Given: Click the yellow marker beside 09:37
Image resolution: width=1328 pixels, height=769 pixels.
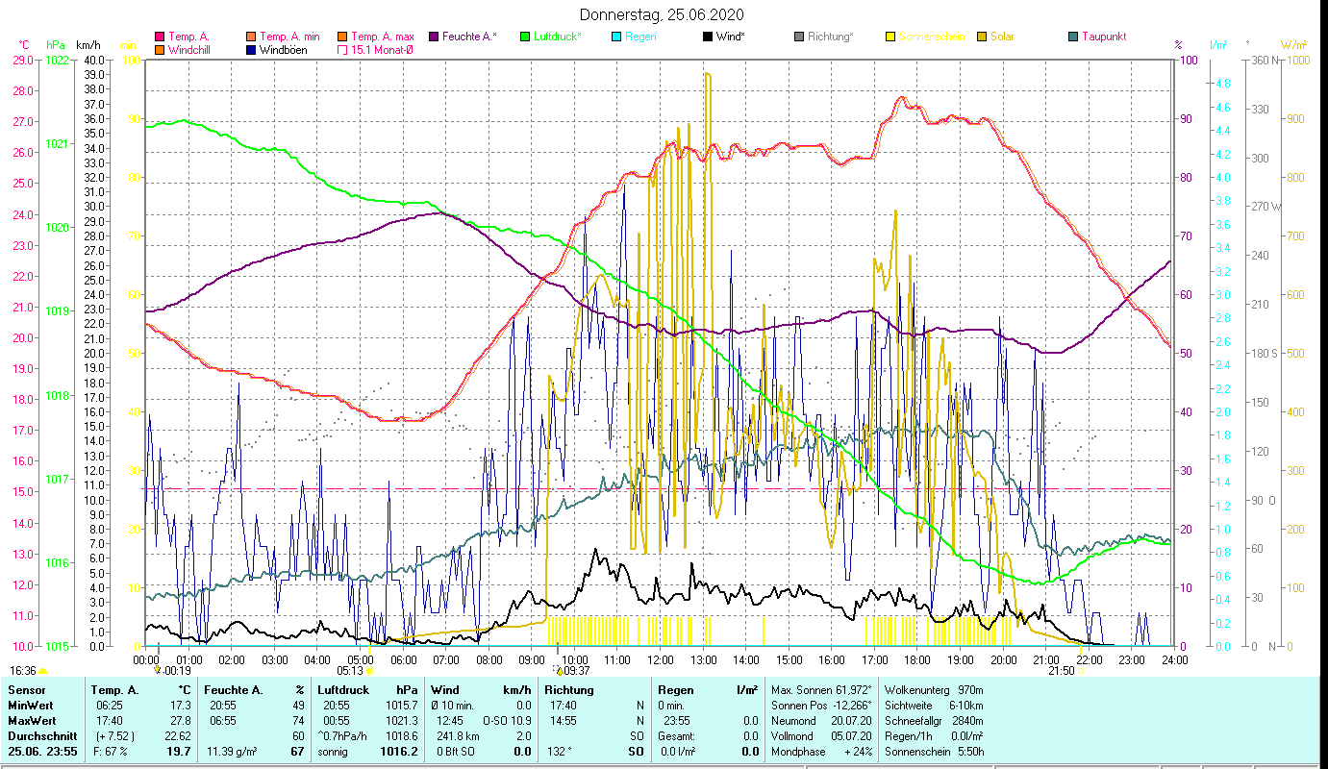Looking at the screenshot, I should tap(559, 671).
